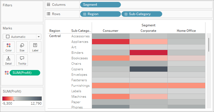The width and height of the screenshot is (214, 112).
Task: Click the Rows shelf icon
Action: (49, 14)
